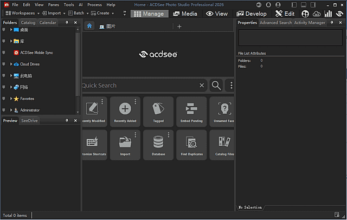Toggle Easy-Select marker beside Favorites folder
Viewport: 347px width, 220px height.
(x=4, y=99)
